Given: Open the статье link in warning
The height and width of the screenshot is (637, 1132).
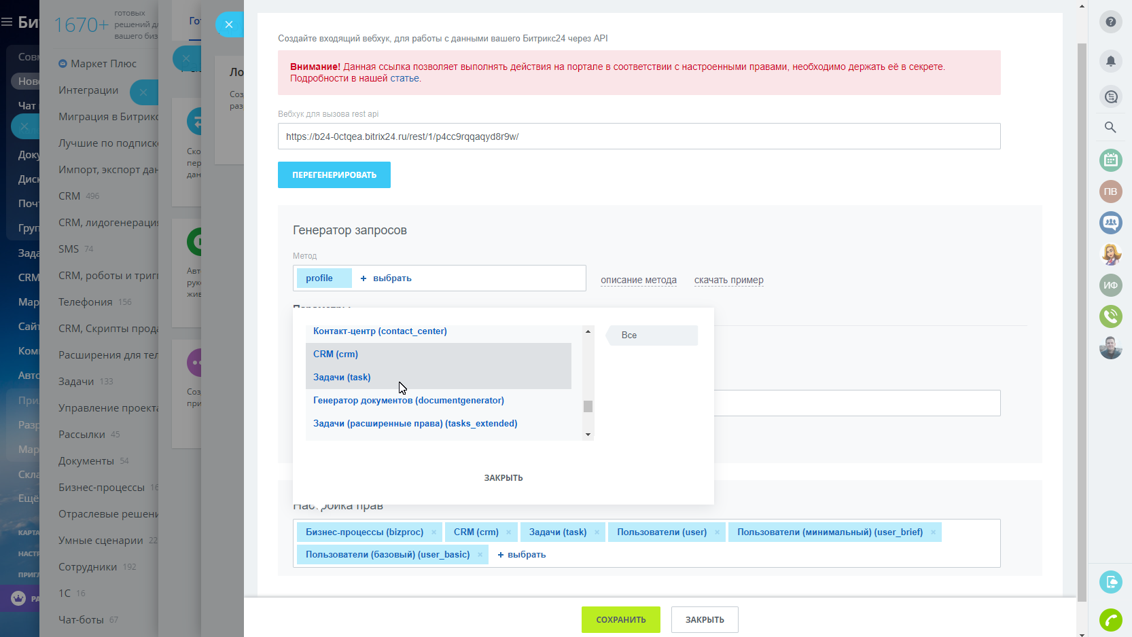Looking at the screenshot, I should [x=405, y=79].
